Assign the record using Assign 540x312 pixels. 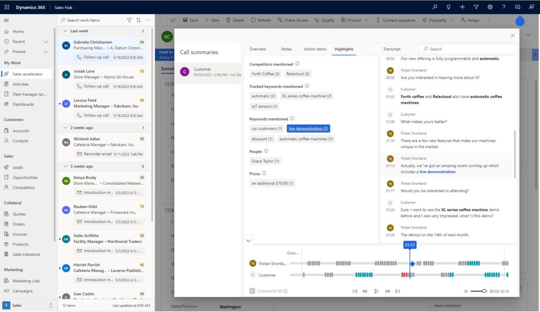click(x=470, y=20)
